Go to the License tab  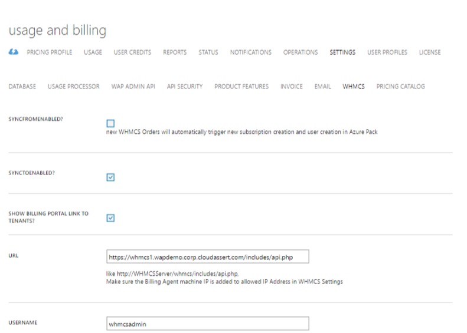click(x=430, y=52)
